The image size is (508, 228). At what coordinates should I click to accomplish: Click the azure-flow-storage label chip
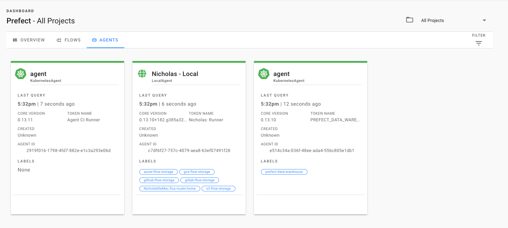[x=158, y=172]
